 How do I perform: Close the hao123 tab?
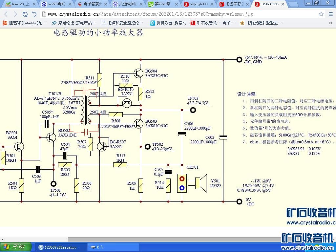tap(34, 4)
